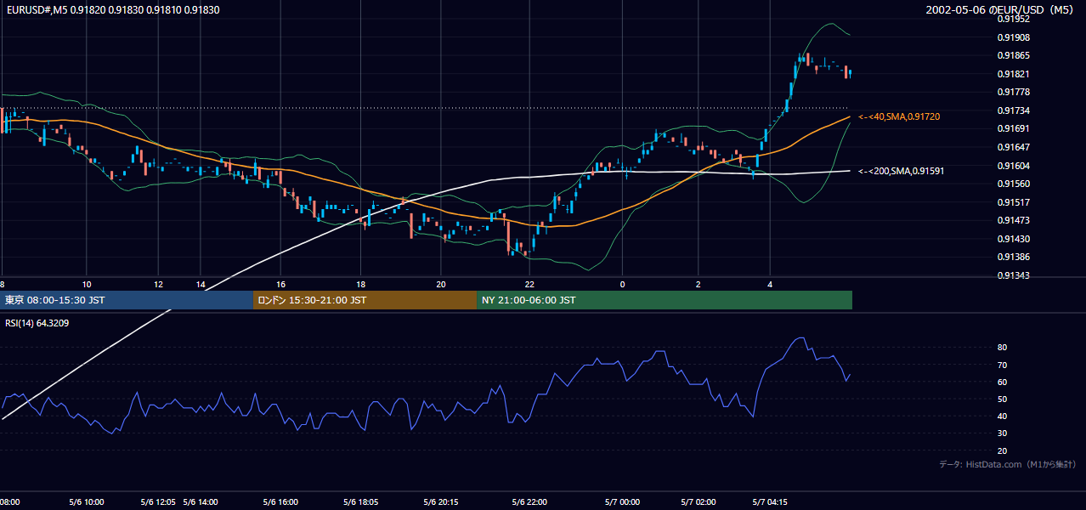Select the NY 21:00-06:00 JST session bar

click(x=665, y=300)
